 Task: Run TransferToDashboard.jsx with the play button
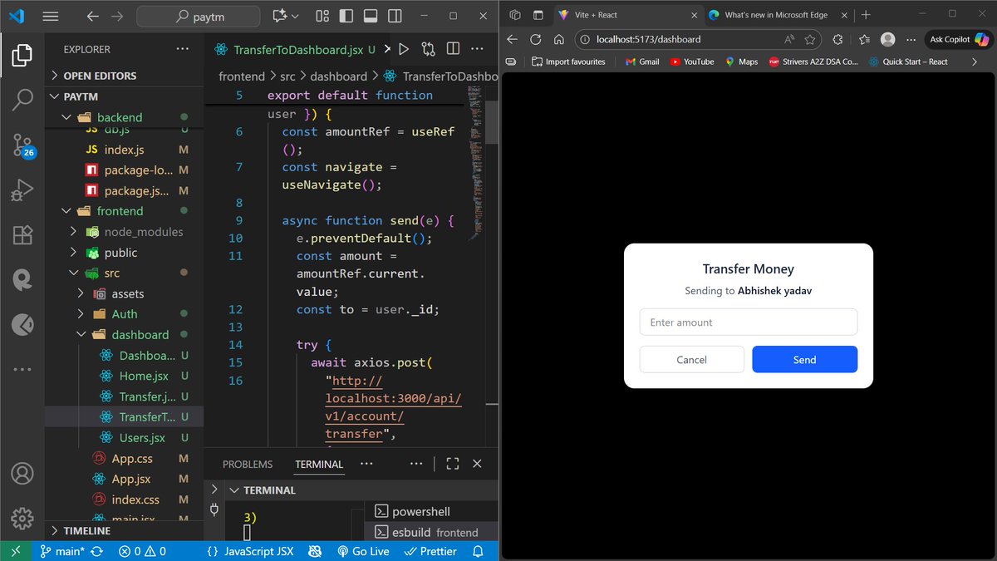(x=405, y=49)
